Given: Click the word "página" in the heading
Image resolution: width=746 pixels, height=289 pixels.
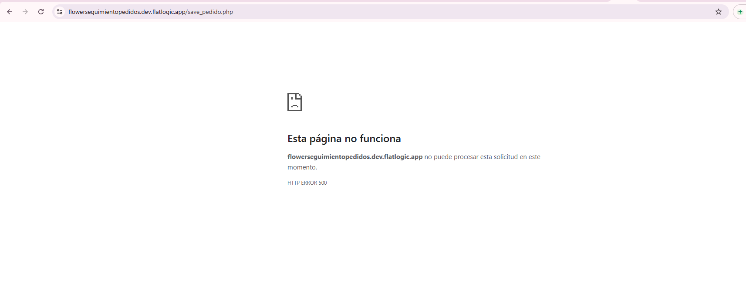Looking at the screenshot, I should click(325, 139).
